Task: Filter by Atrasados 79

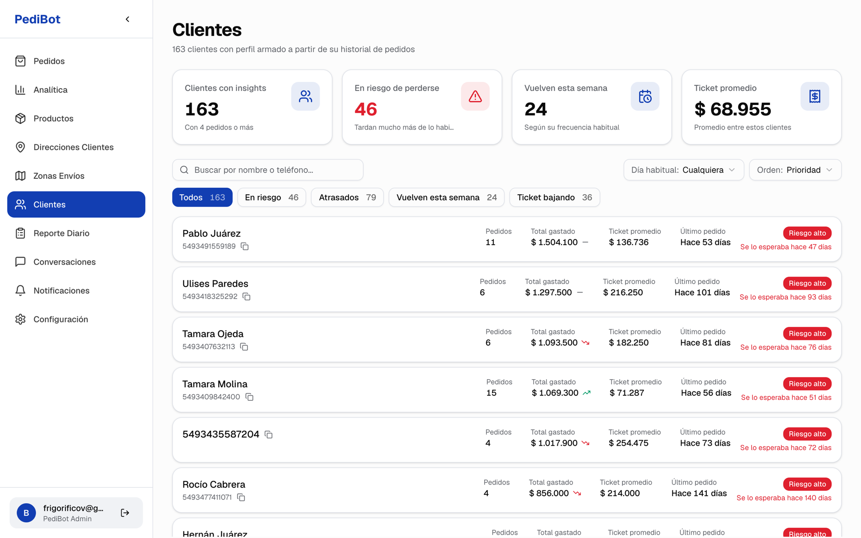Action: pyautogui.click(x=348, y=197)
